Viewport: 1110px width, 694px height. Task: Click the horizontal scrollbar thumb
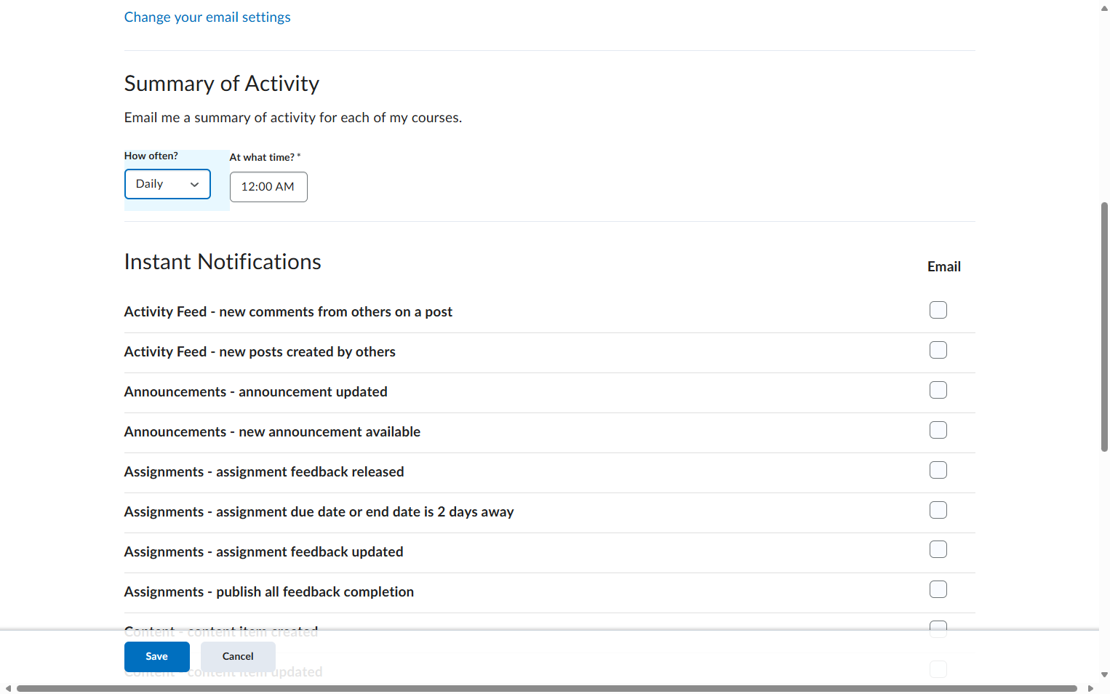(x=547, y=688)
